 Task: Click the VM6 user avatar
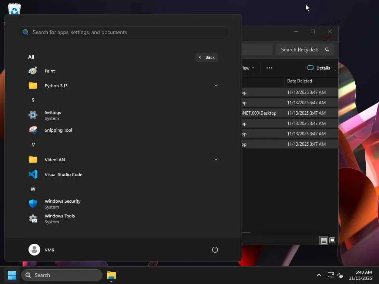[34, 250]
